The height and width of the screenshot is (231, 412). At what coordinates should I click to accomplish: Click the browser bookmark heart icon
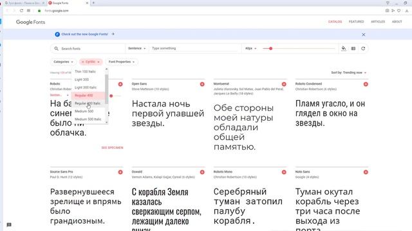click(399, 11)
